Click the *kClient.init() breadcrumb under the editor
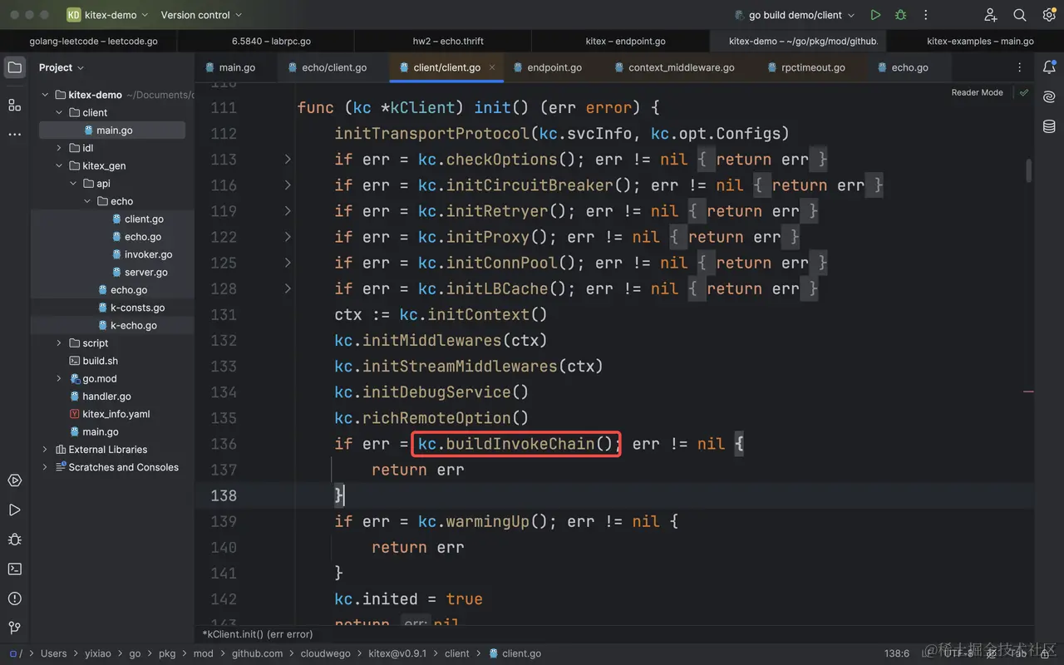The image size is (1064, 665). tap(257, 634)
